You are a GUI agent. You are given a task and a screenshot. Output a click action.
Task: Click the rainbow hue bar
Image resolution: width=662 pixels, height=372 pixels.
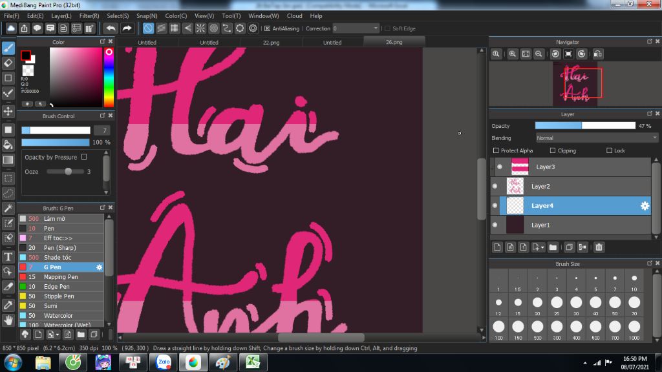click(109, 77)
